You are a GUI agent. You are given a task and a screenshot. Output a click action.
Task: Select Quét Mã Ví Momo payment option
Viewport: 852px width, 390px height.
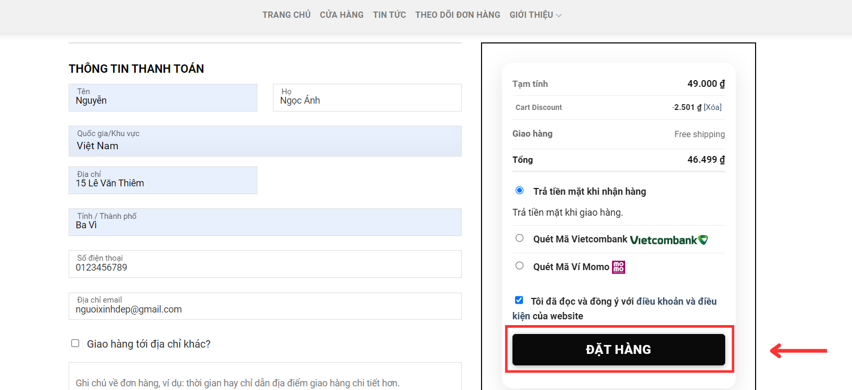click(x=519, y=266)
